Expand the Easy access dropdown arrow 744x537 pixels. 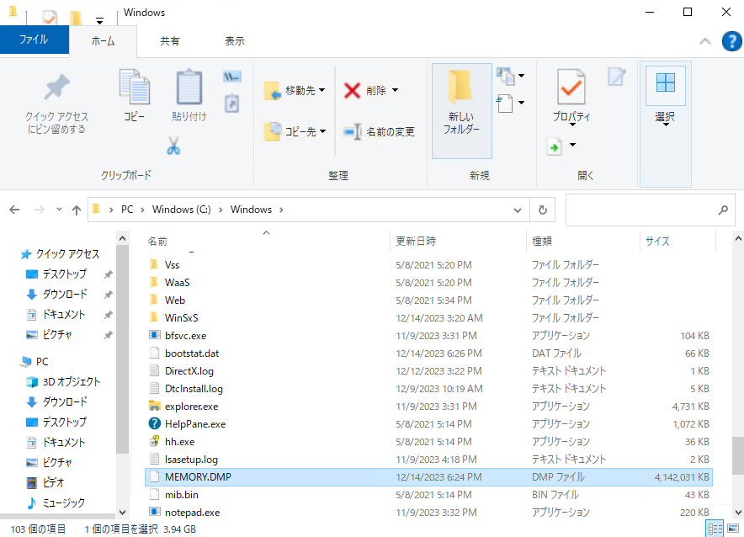pos(521,103)
